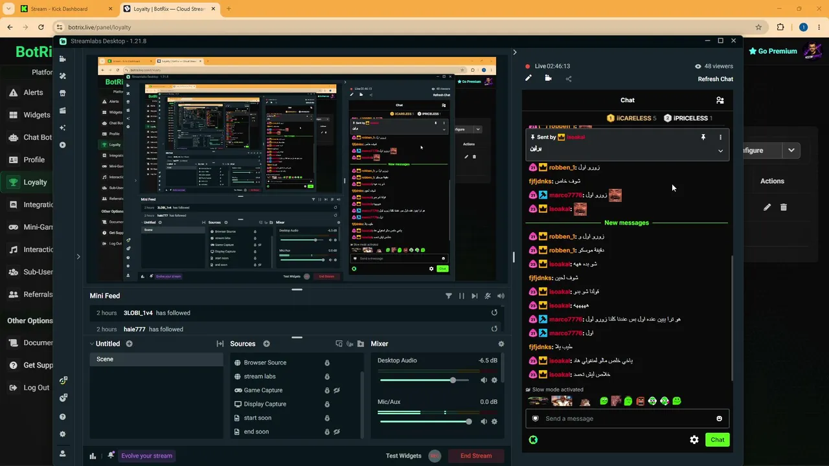Screen dimensions: 829x466
Task: Open the performance stats bar-chart icon
Action: [x=93, y=456]
